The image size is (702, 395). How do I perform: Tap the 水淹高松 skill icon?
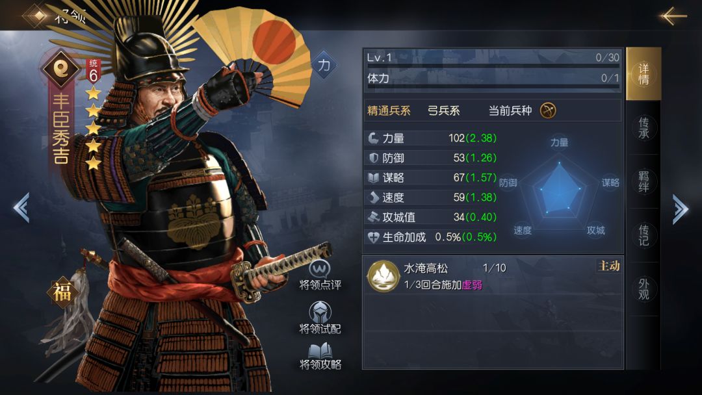pos(383,277)
